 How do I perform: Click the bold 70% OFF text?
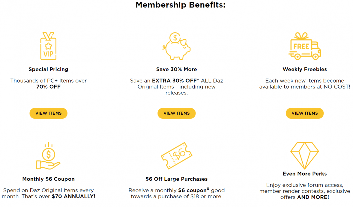pyautogui.click(x=48, y=87)
